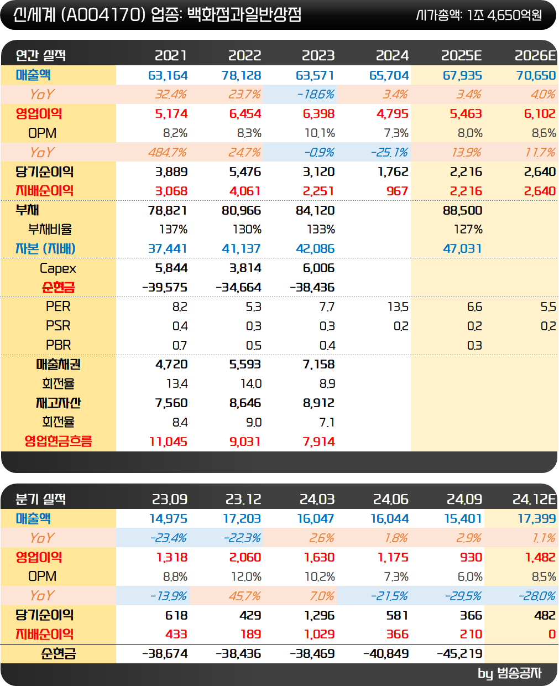Screen dimensions: 559x686
Task: Click the OPM value 10.1%
Action: pos(320,133)
